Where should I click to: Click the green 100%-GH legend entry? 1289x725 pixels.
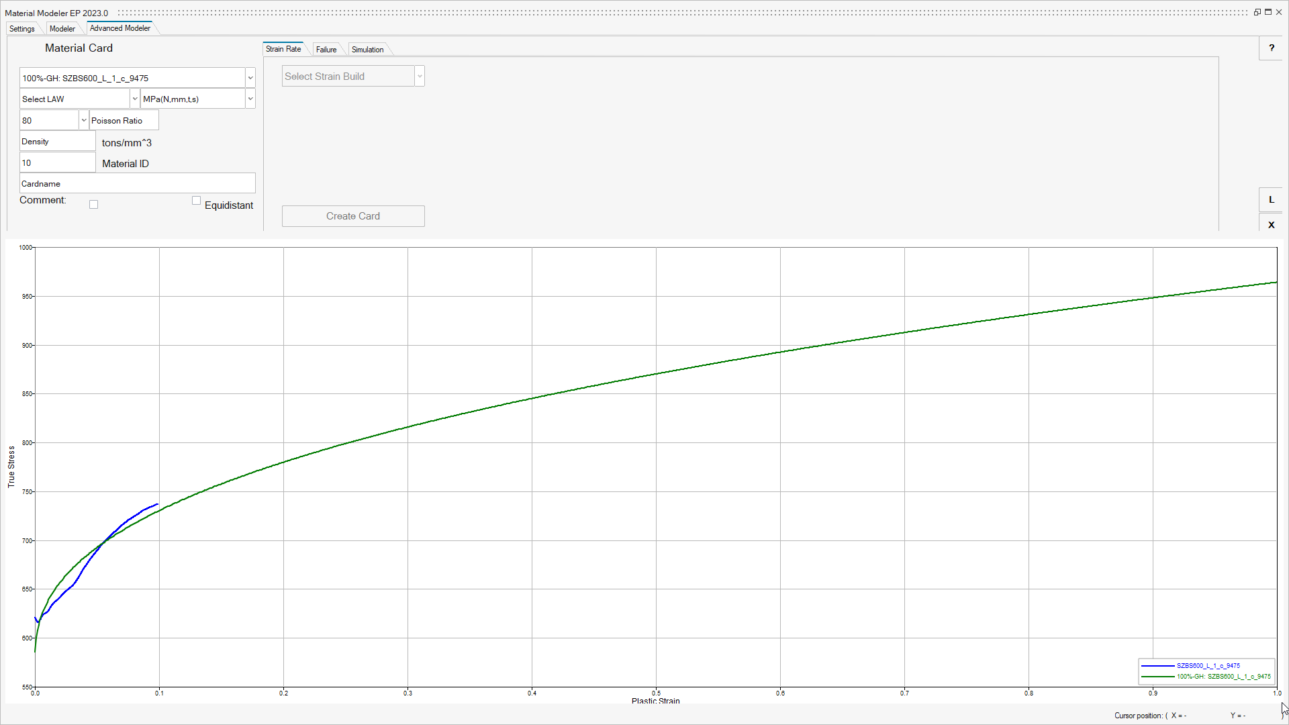coord(1223,677)
